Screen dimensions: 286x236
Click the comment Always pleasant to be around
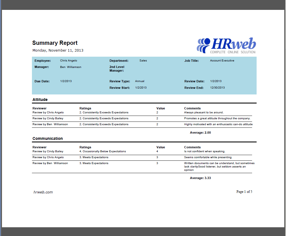203,112
